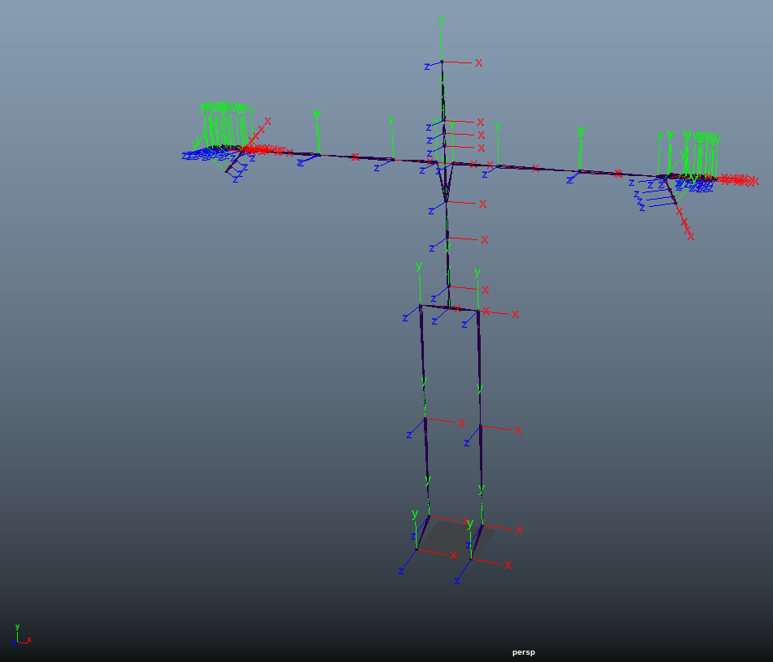
Task: Pick the screen-left knee joint
Action: coord(425,418)
